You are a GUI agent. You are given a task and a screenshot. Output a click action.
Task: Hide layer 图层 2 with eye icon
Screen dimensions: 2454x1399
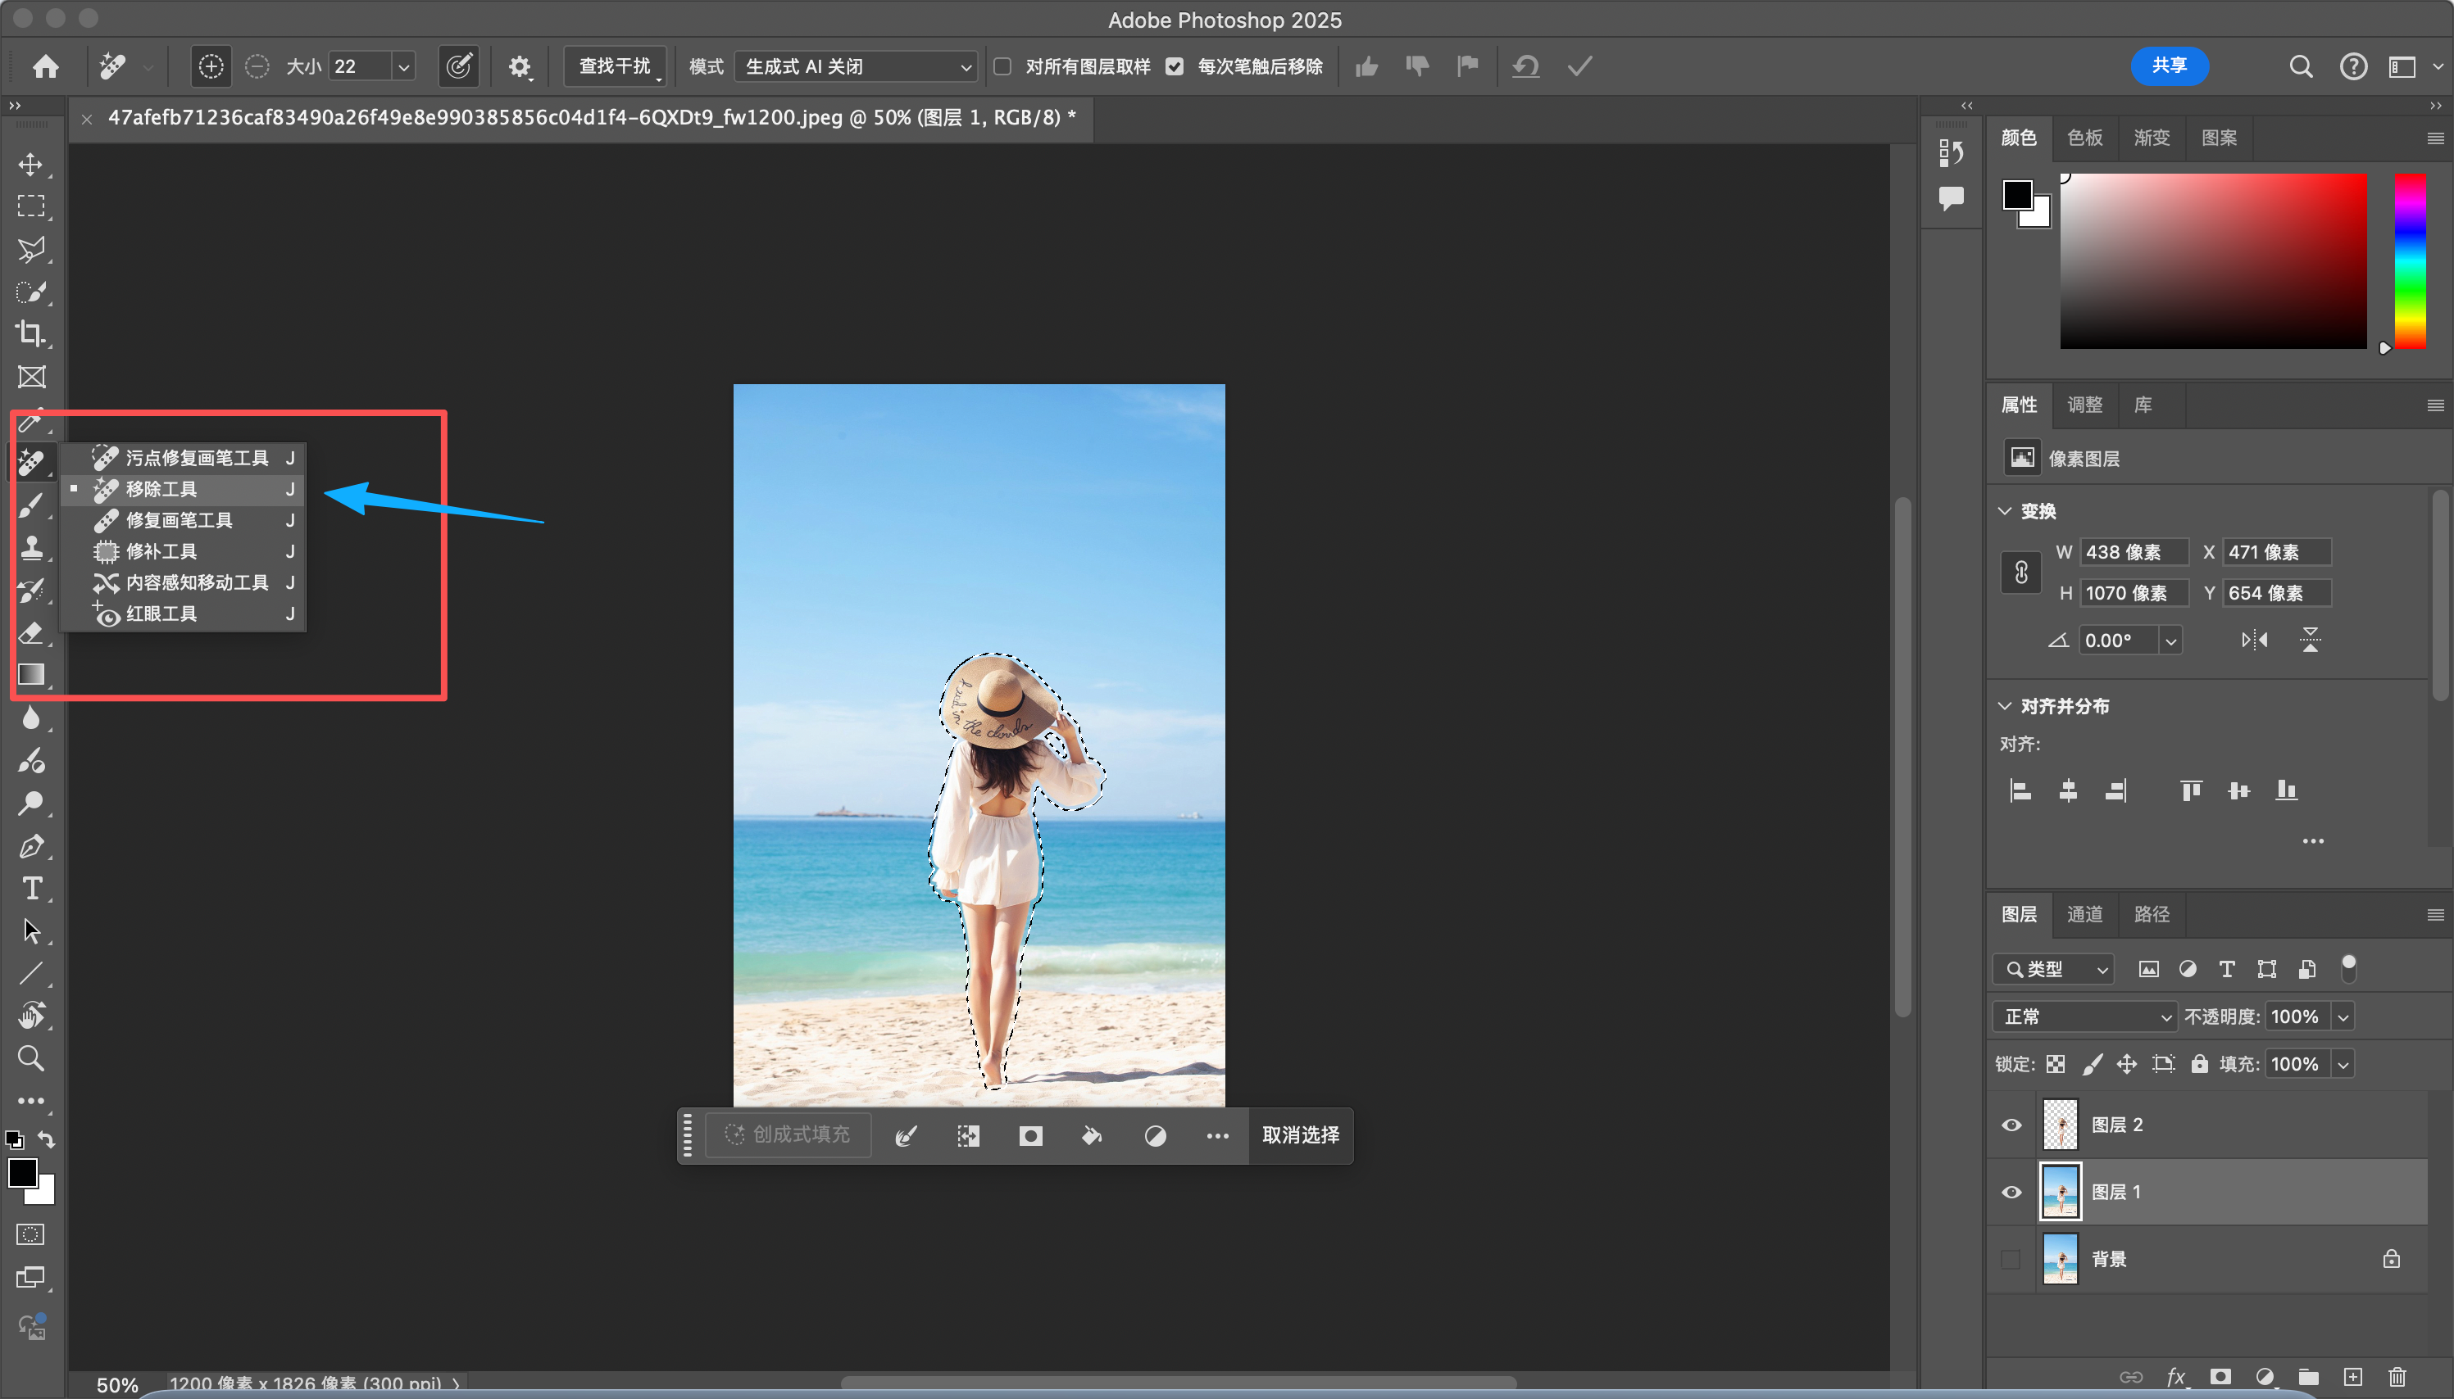coord(2011,1125)
